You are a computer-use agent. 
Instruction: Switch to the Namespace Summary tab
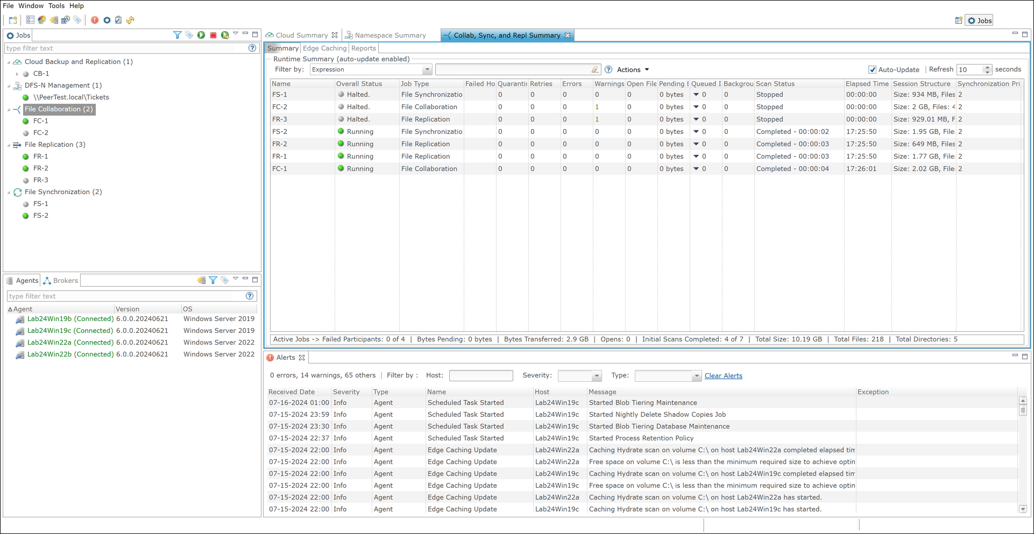(385, 35)
